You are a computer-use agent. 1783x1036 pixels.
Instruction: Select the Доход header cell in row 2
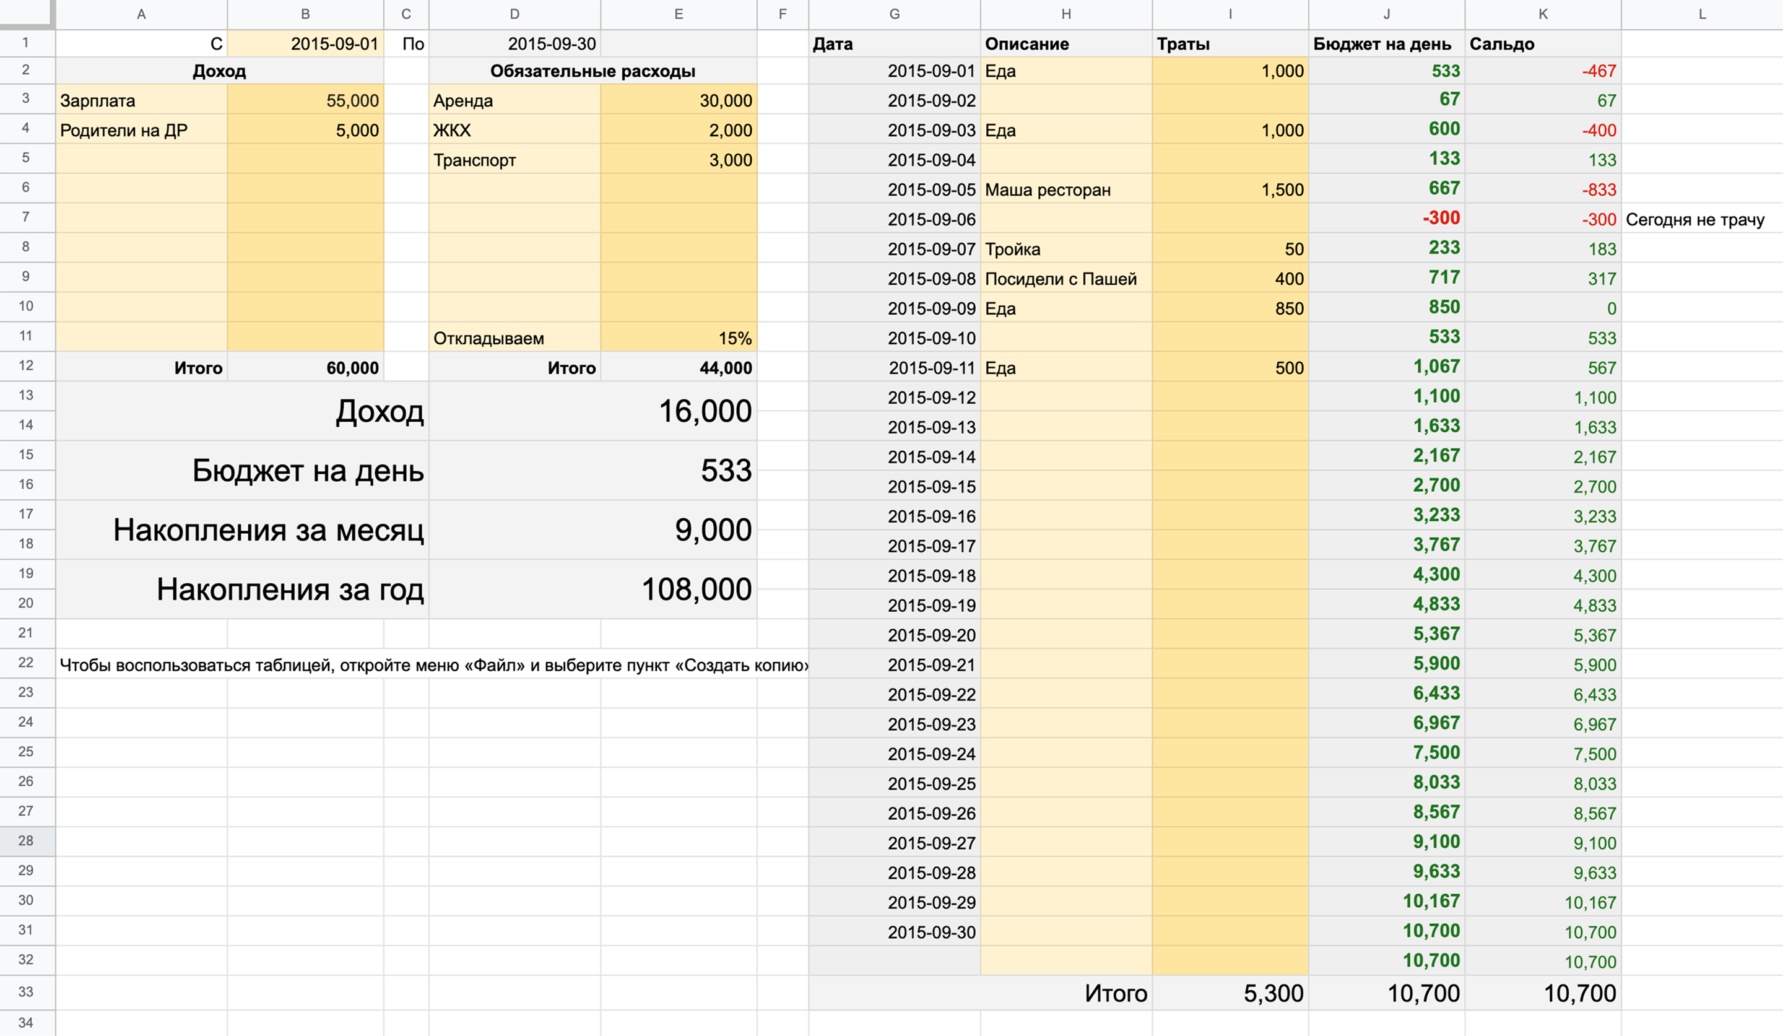[219, 71]
